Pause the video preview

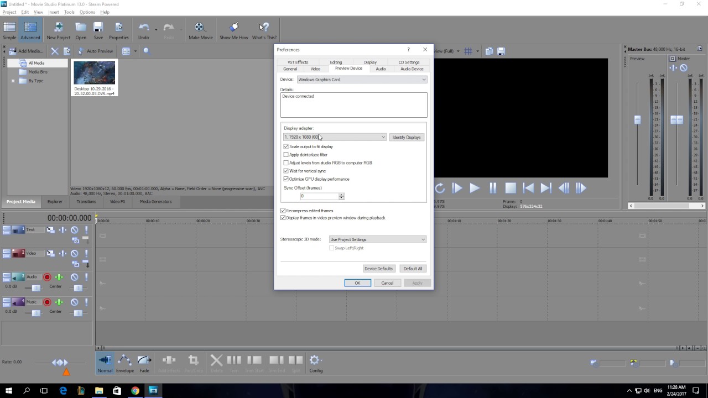tap(493, 188)
